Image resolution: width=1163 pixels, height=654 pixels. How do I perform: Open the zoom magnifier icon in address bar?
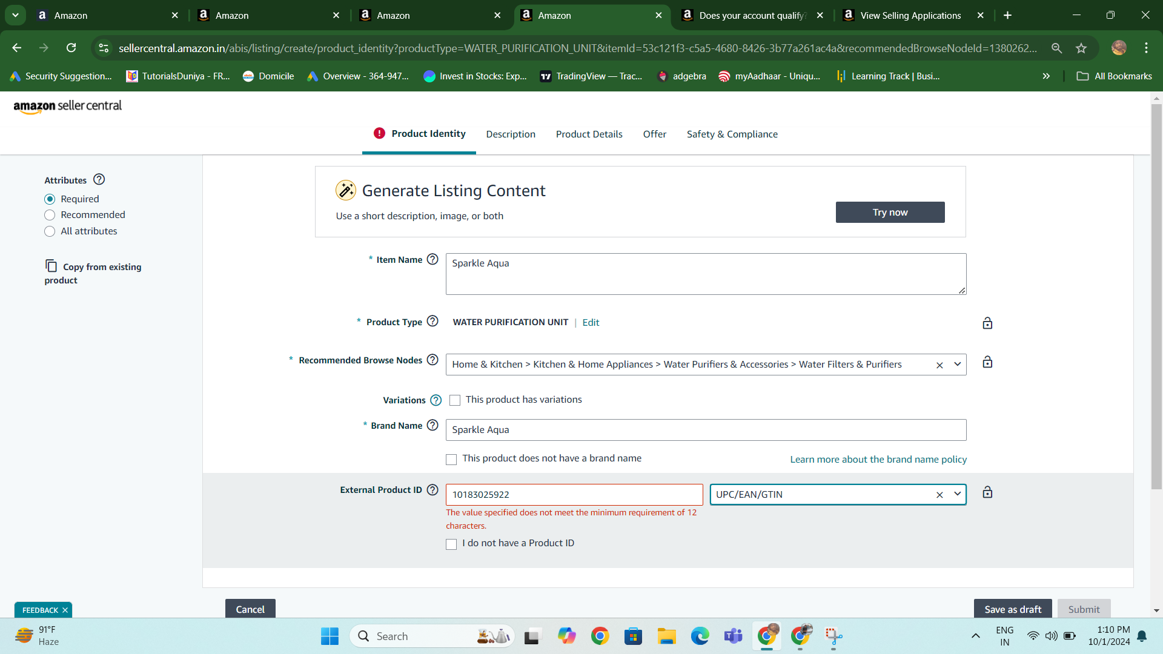1056,48
